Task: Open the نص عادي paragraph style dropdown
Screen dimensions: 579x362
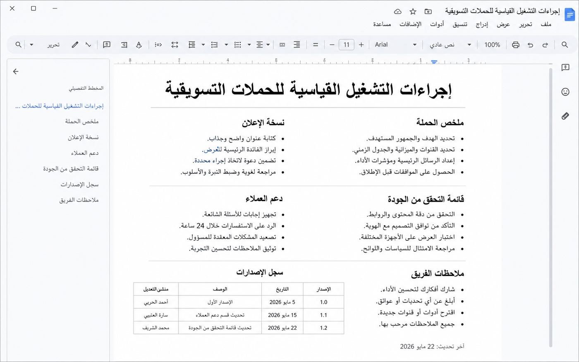Action: coord(450,45)
